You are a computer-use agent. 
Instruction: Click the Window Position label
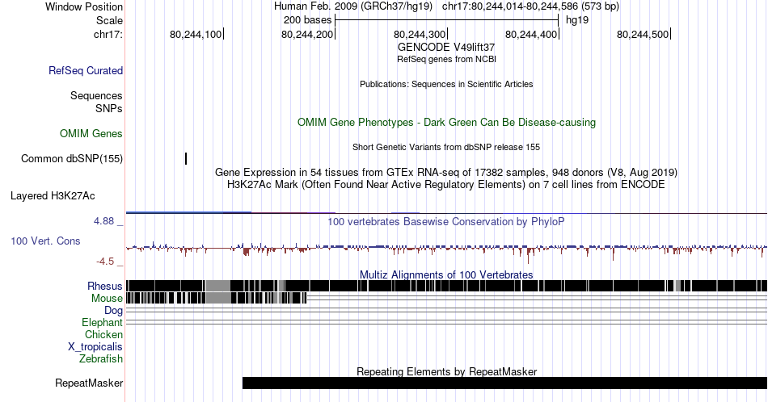[84, 6]
